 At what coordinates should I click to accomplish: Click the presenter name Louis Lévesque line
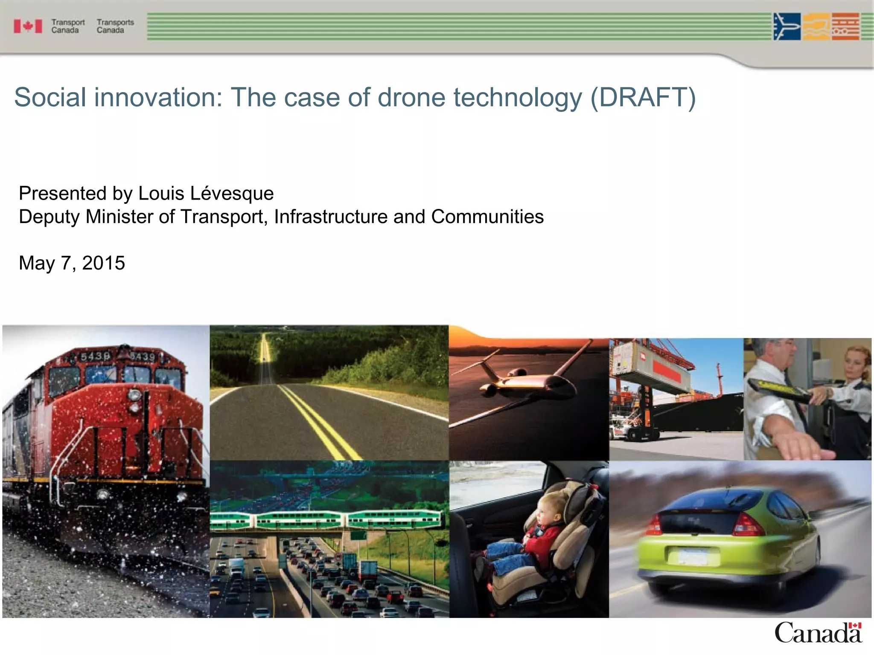coord(146,194)
